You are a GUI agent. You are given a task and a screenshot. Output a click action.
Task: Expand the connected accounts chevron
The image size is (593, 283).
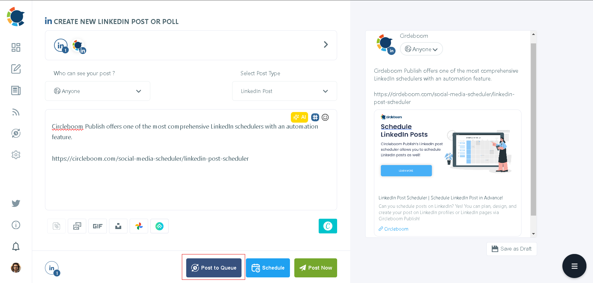(x=326, y=45)
